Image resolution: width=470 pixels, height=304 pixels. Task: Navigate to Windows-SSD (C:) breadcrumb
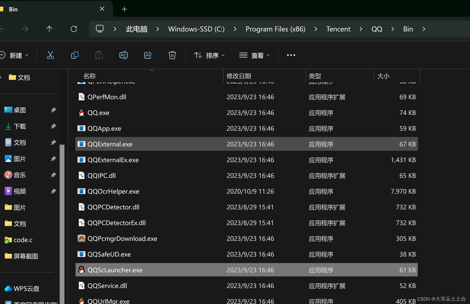point(196,29)
